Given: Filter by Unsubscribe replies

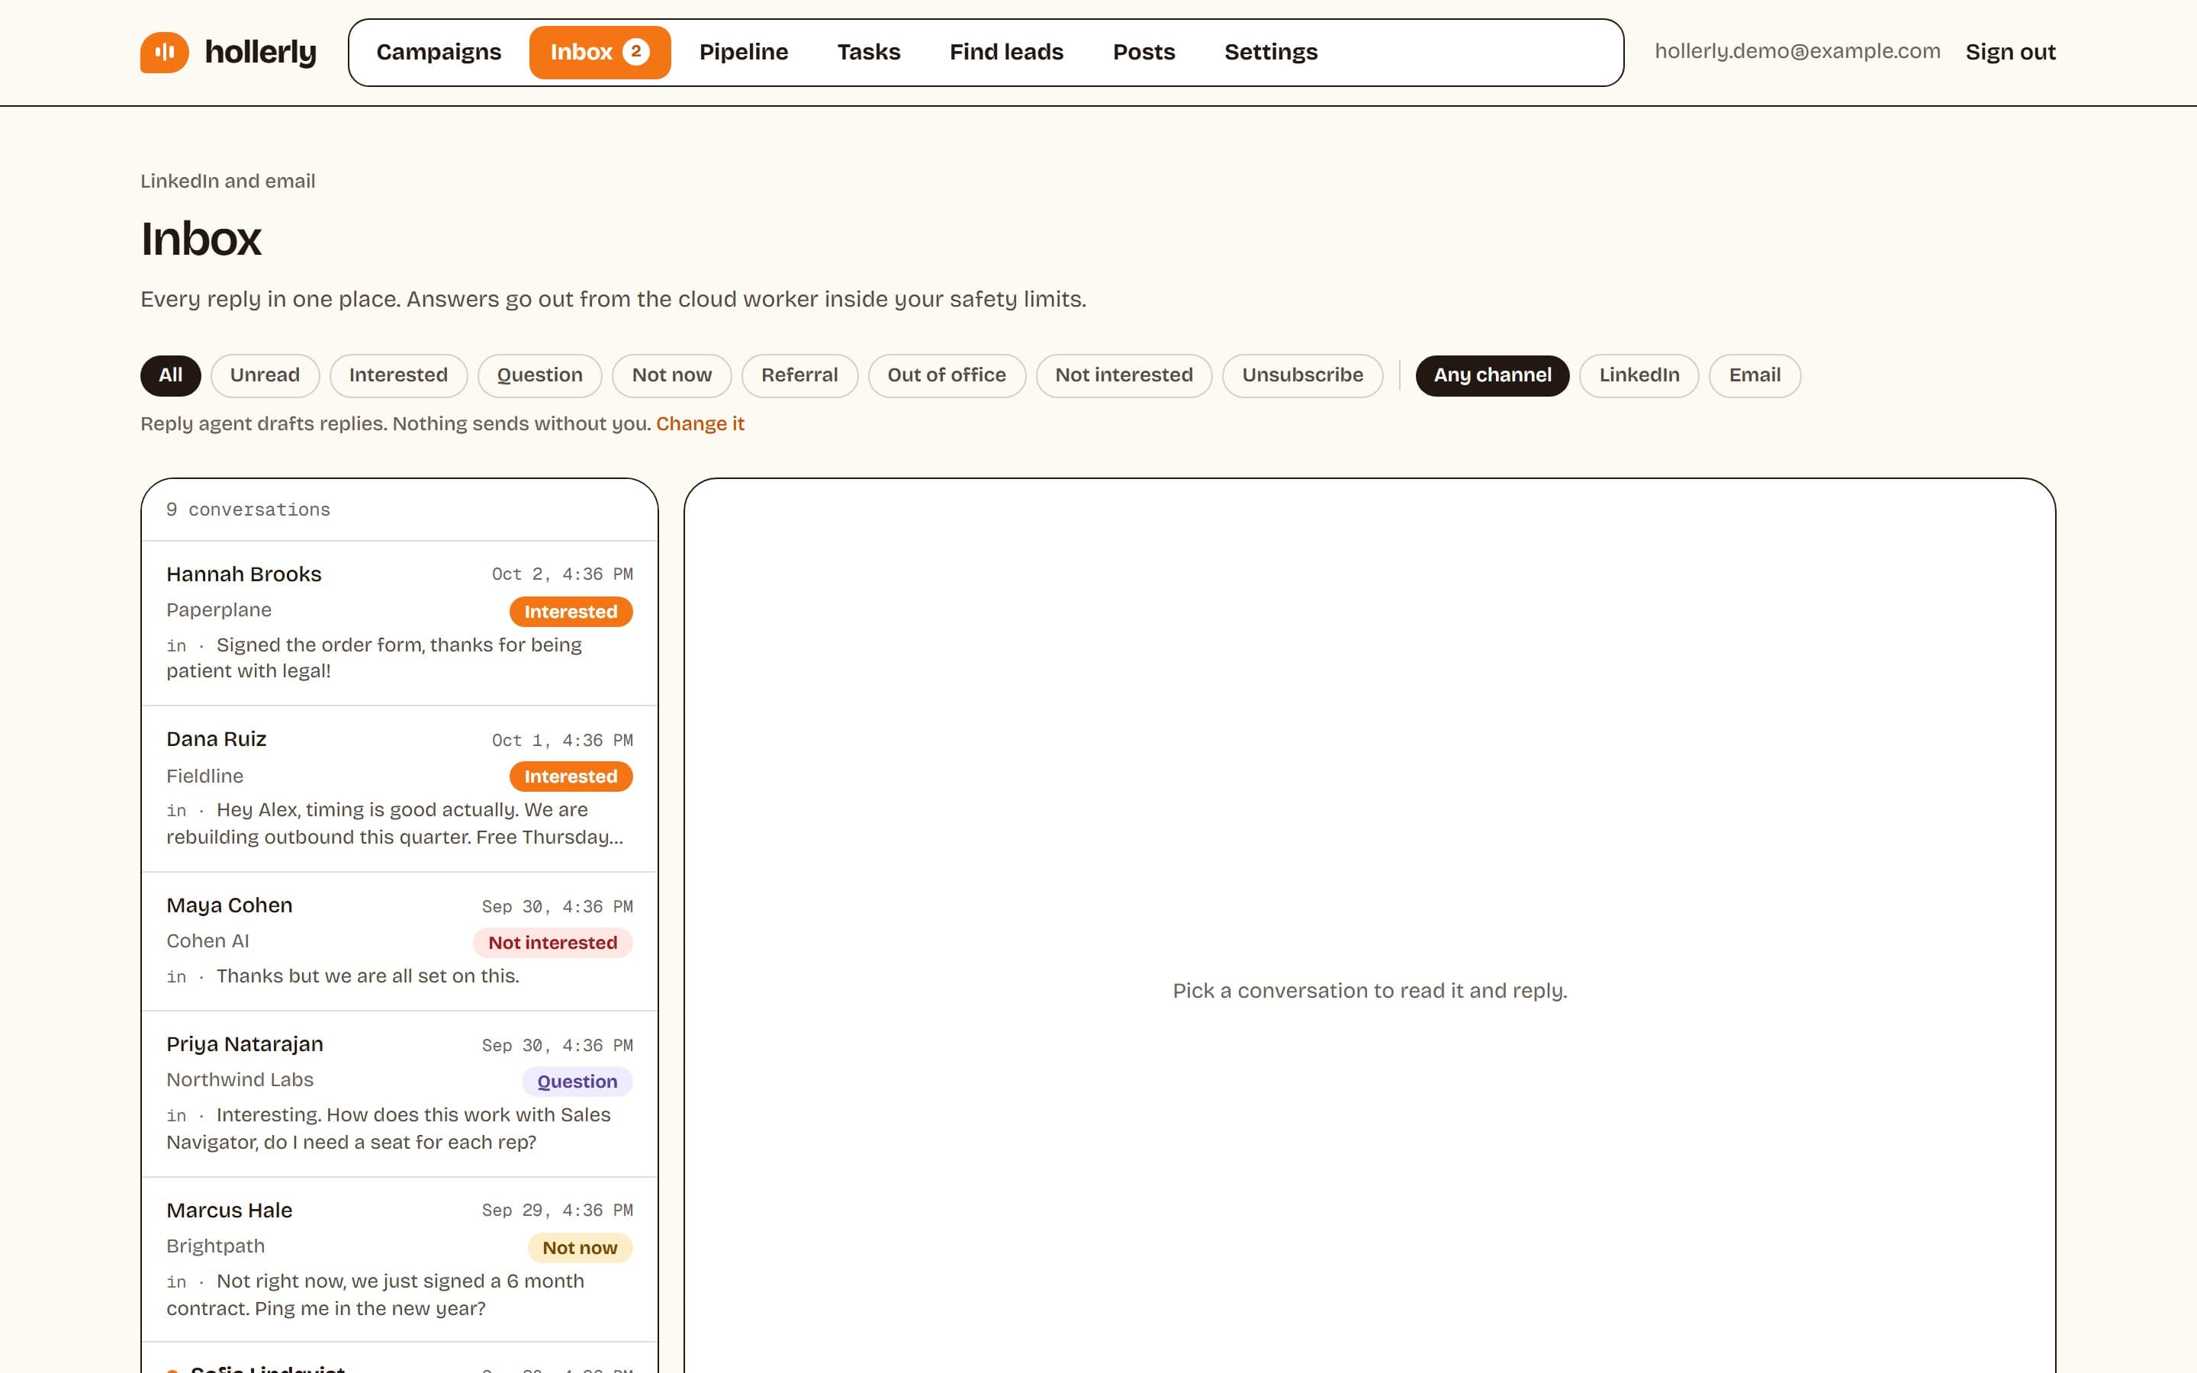Looking at the screenshot, I should [x=1302, y=375].
